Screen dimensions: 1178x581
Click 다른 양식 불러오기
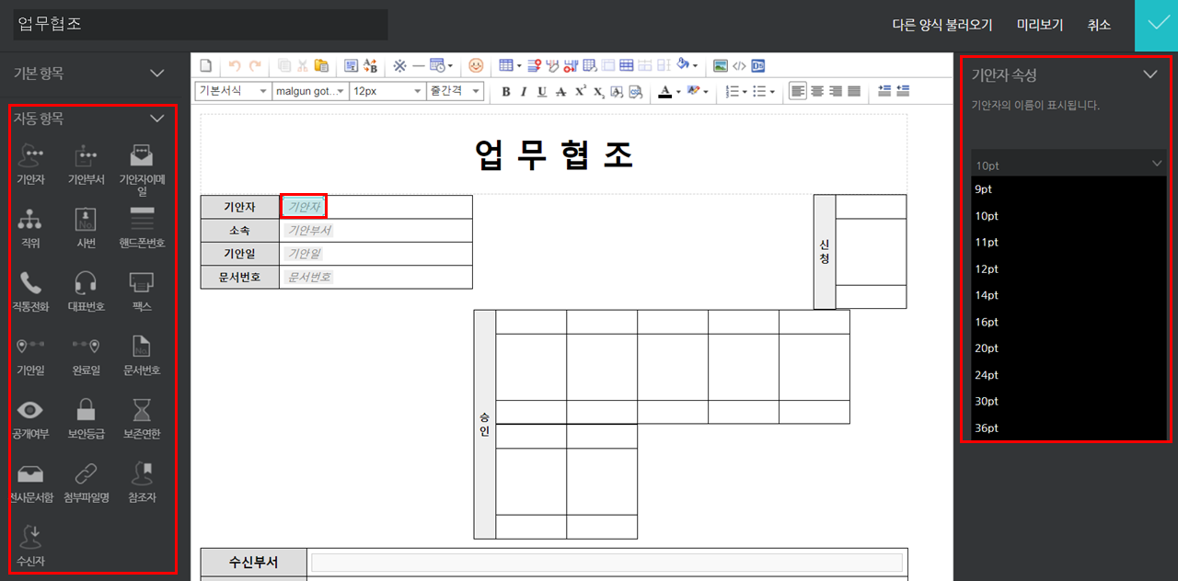coord(941,25)
